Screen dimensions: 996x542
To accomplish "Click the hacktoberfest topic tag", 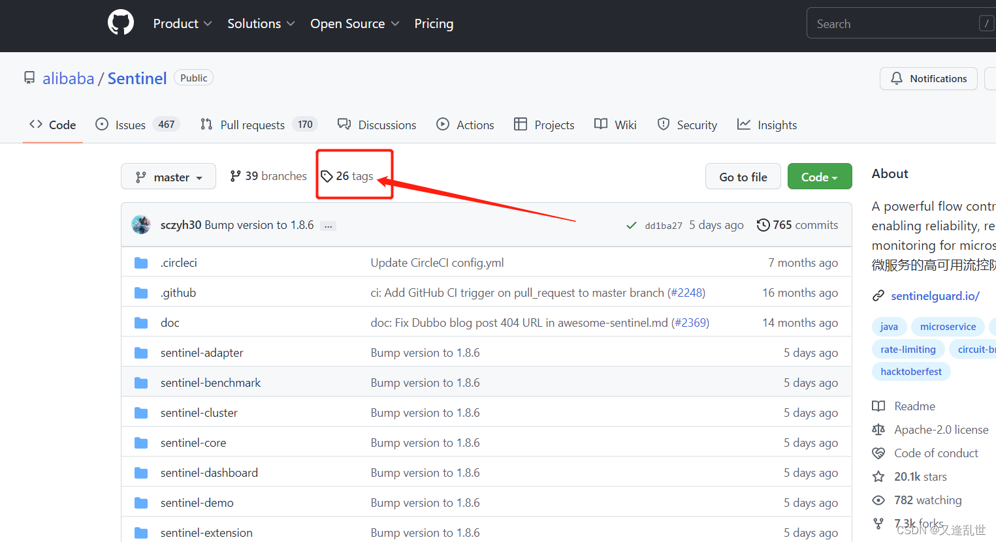I will 911,372.
